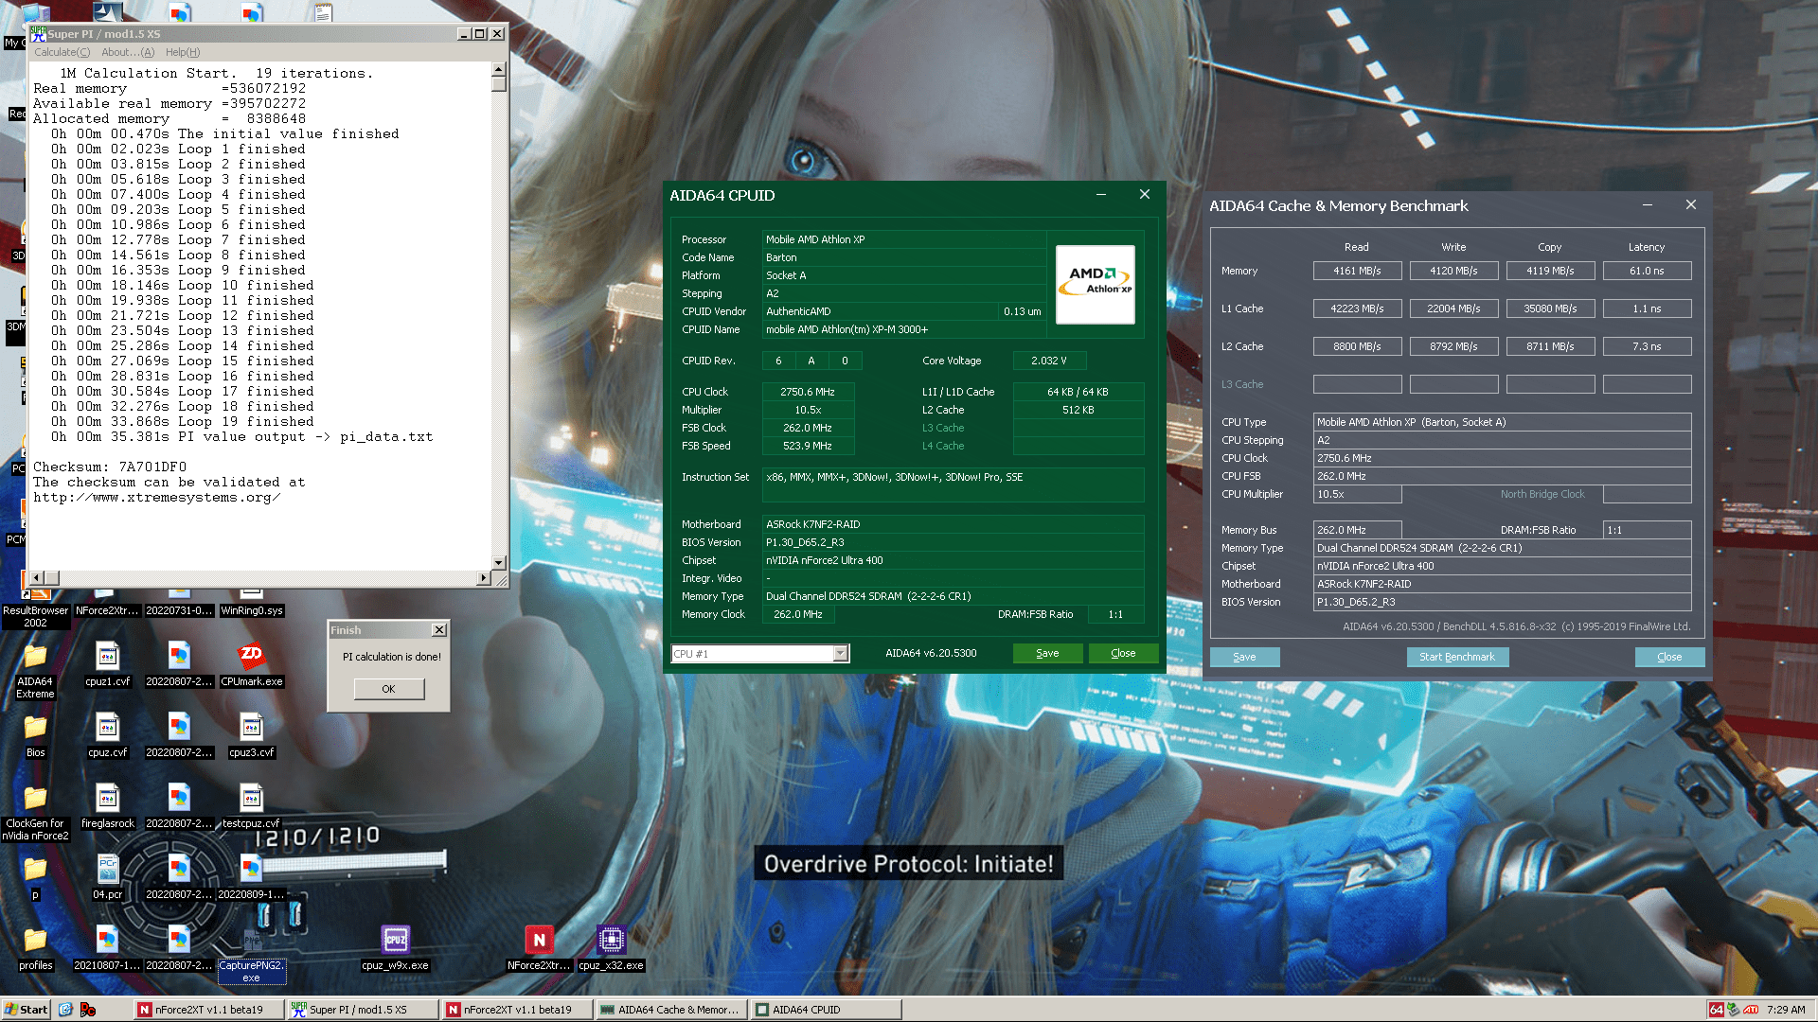Open the 04.pcr file icon
The image size is (1818, 1022).
[107, 877]
